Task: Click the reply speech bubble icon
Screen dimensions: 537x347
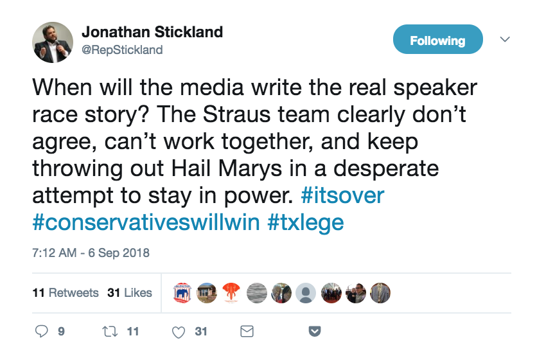Action: coord(42,332)
